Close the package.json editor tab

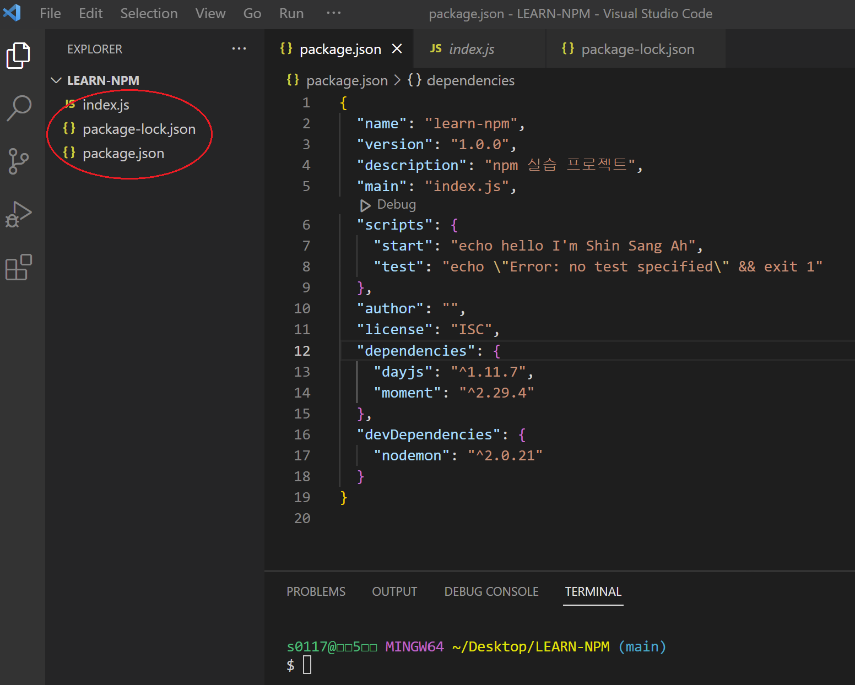coord(397,49)
